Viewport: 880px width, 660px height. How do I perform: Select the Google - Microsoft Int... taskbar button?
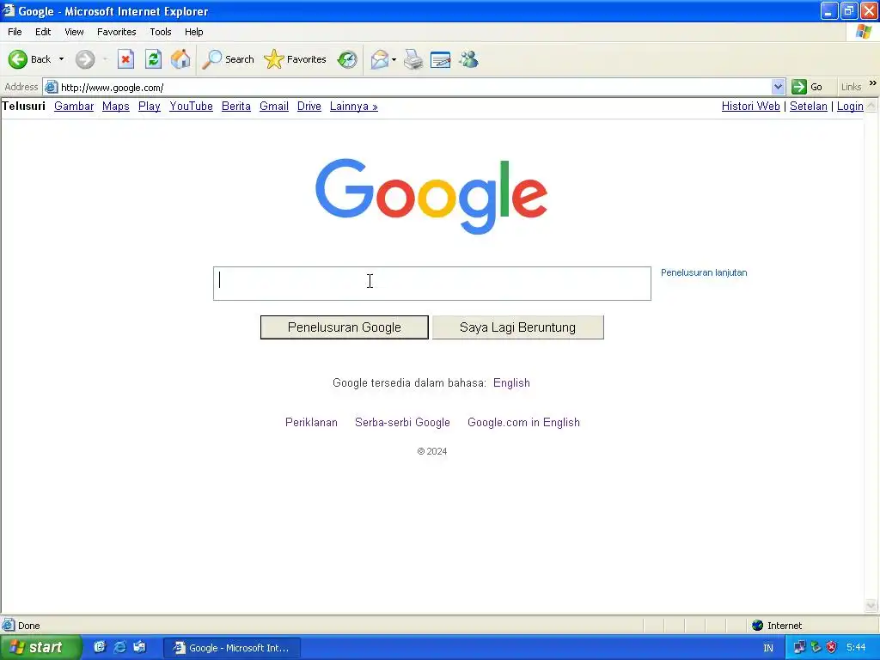232,648
